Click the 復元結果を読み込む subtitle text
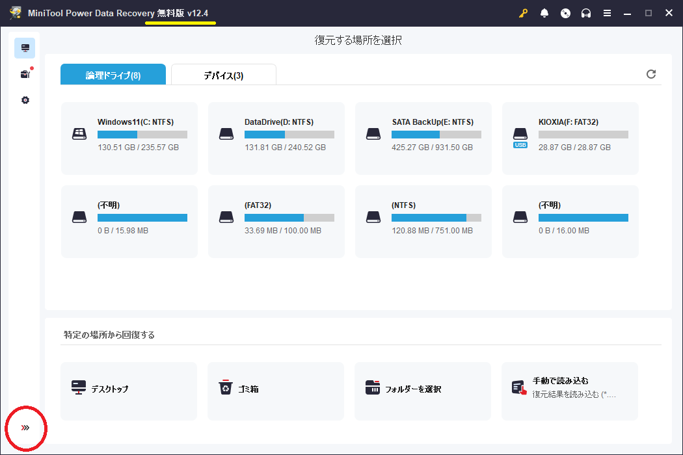 (x=574, y=395)
